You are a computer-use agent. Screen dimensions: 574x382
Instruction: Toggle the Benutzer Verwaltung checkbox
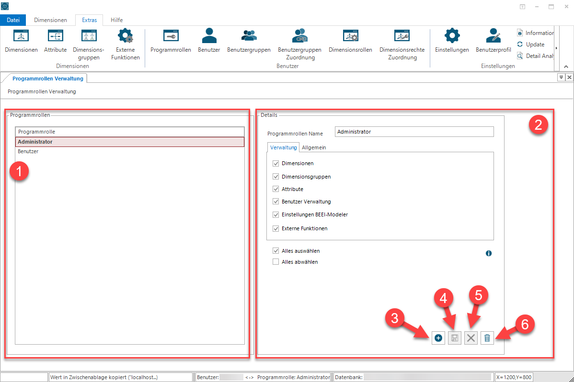[x=276, y=201]
